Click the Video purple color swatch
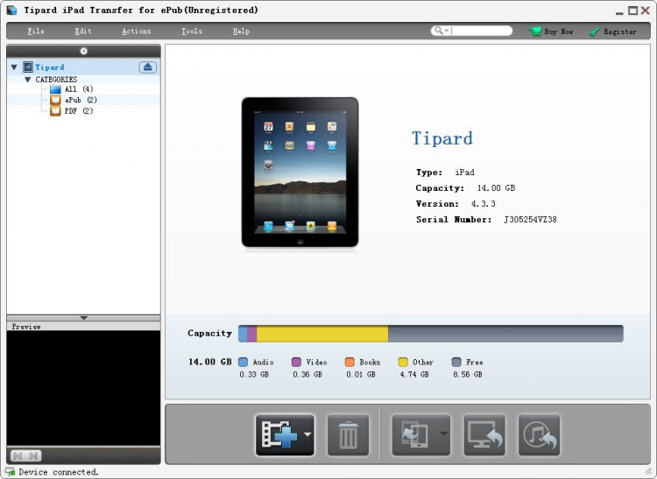 tap(296, 363)
